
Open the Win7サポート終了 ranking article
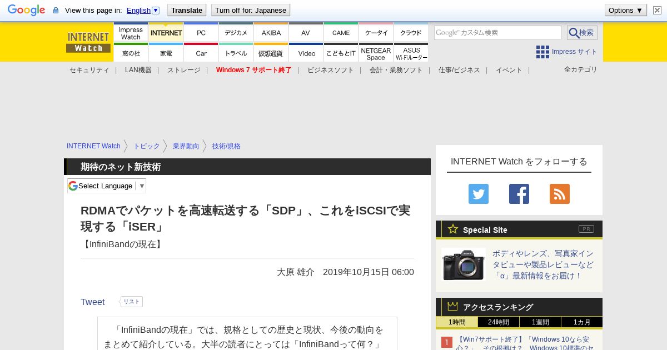525,343
